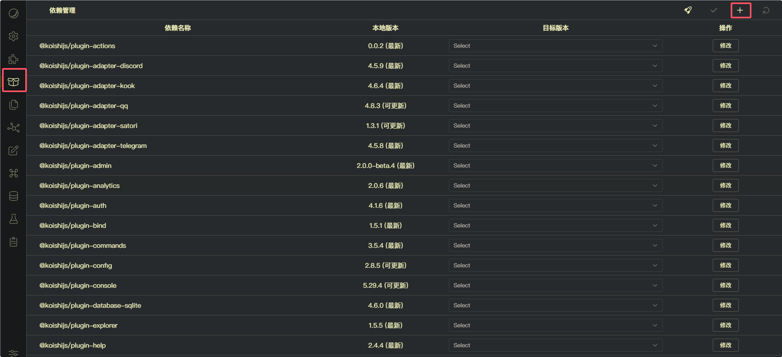
Task: Click the rocket update-all icon
Action: pyautogui.click(x=688, y=10)
